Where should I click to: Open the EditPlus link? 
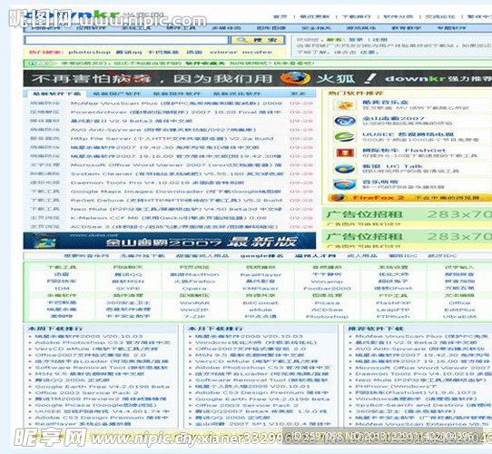tap(459, 310)
